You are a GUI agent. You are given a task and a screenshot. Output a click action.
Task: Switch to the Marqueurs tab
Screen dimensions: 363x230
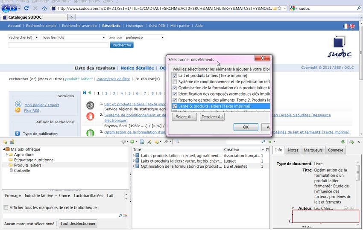pos(313,150)
